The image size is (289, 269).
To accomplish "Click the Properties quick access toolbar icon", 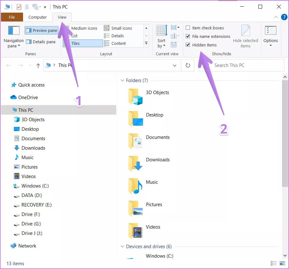I will point(19,7).
